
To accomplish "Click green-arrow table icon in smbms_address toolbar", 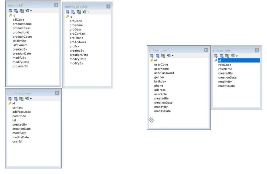I will 27,99.
